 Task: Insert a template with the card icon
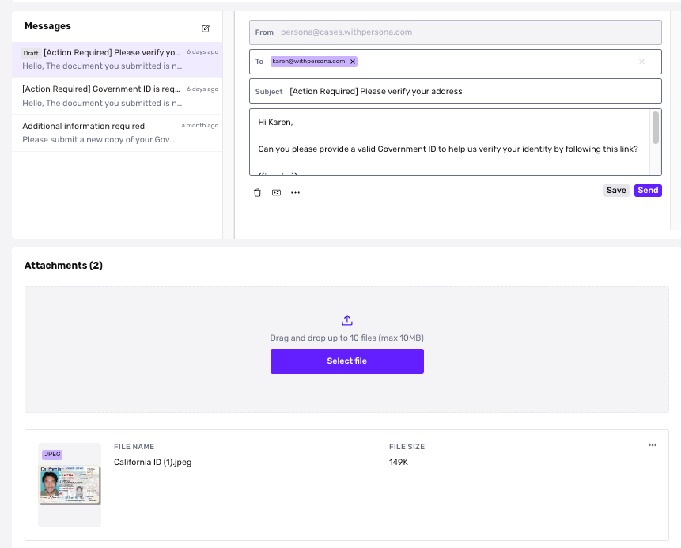pos(276,192)
